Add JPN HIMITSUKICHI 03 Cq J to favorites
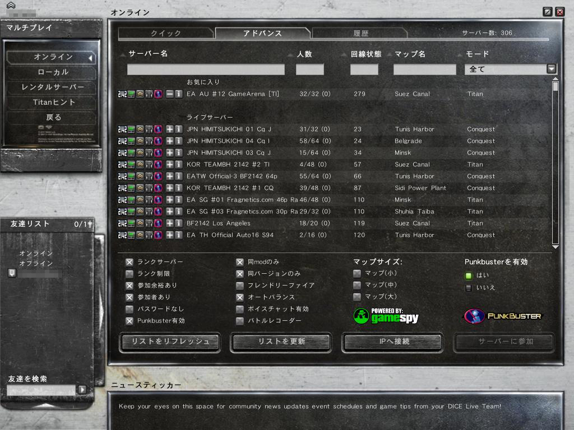The image size is (574, 430). point(169,152)
